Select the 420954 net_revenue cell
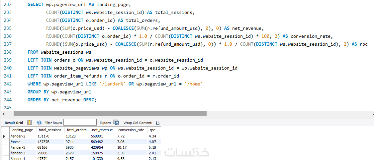 pos(103,147)
